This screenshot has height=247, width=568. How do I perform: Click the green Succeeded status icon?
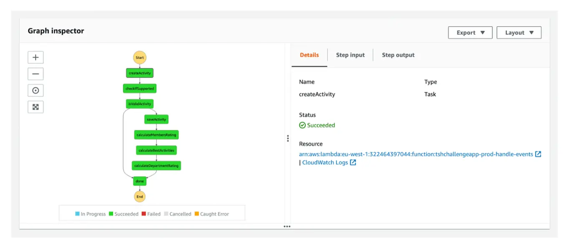click(x=302, y=125)
